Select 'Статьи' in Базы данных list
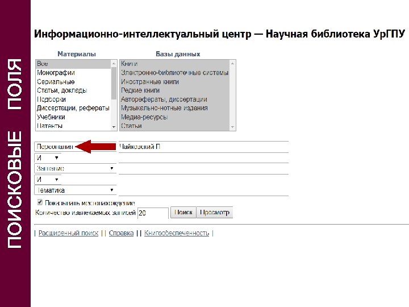Viewport: 409px width, 307px height. (x=175, y=126)
